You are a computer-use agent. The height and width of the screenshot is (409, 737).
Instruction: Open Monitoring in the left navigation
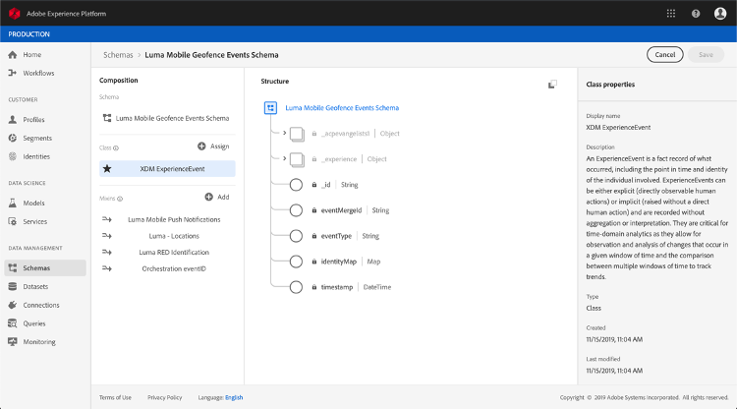(x=39, y=342)
